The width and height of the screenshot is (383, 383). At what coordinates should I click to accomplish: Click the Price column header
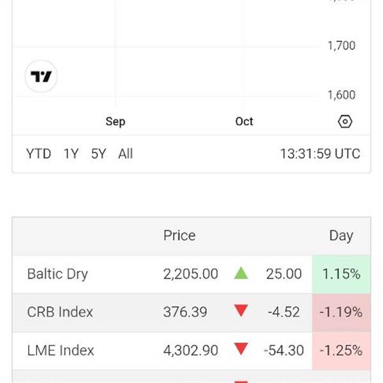pos(179,236)
